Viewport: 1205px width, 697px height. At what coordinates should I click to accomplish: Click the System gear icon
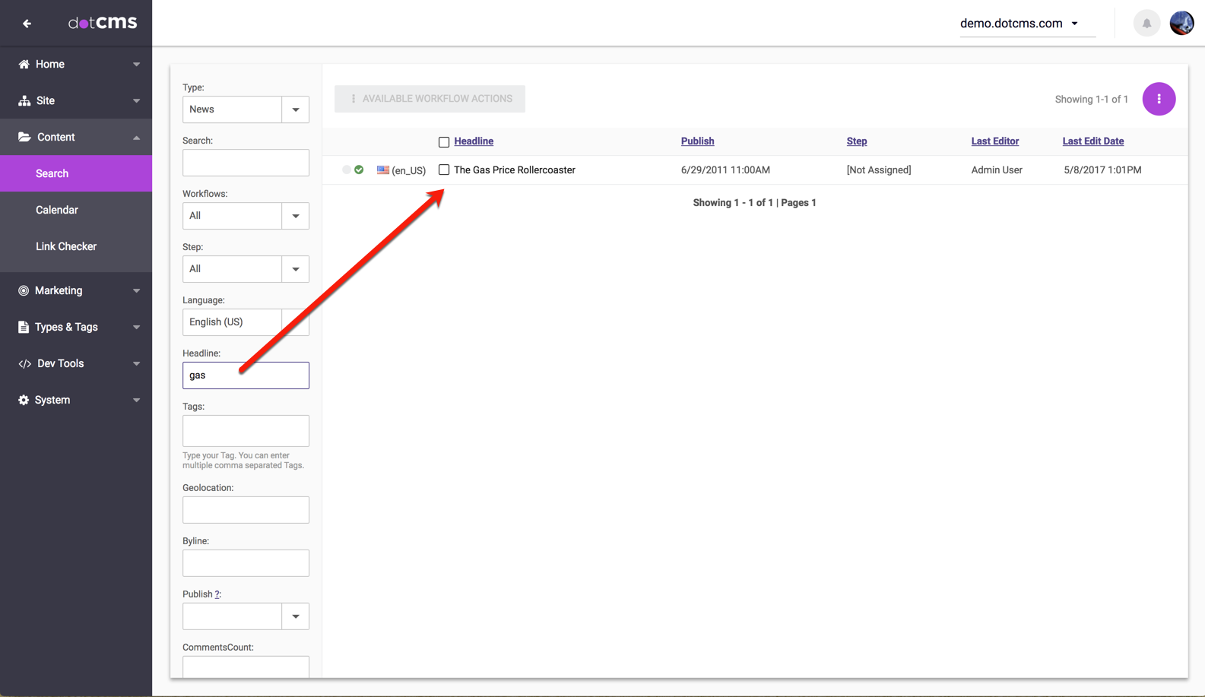[x=24, y=400]
